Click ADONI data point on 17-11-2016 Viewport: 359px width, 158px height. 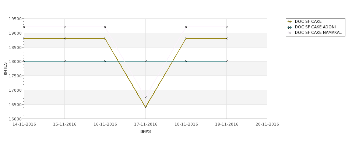coord(145,62)
